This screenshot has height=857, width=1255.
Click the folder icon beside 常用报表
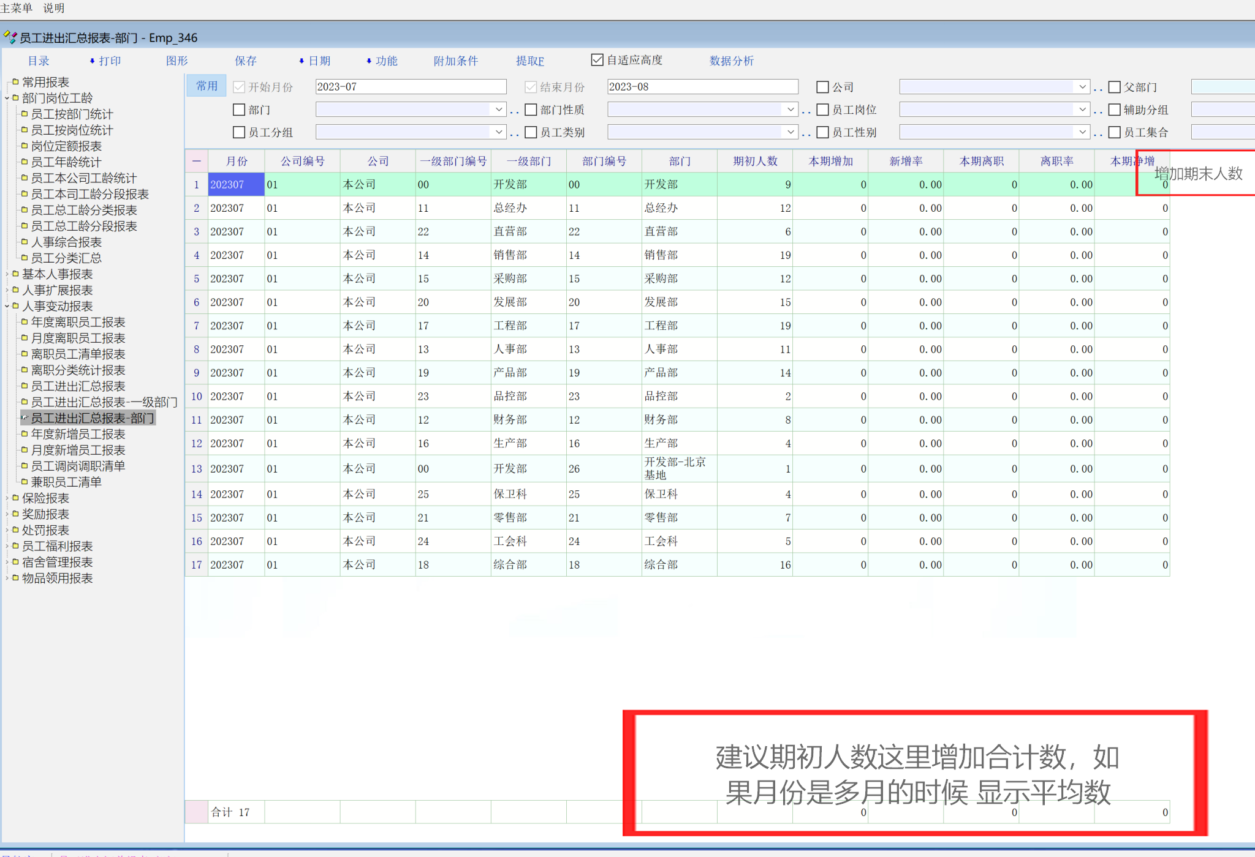(15, 82)
